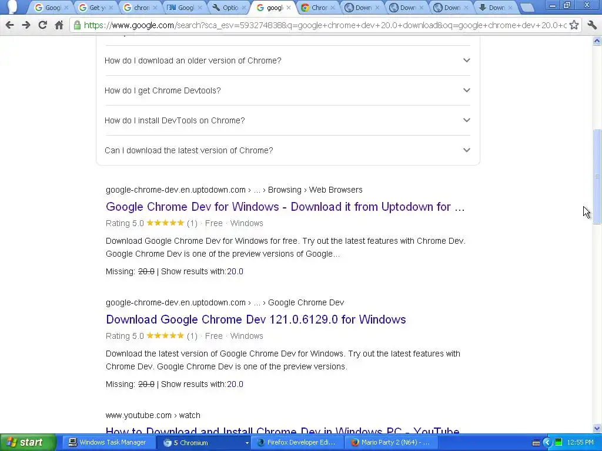
Task: Expand 'Can I download the latest version of Chrome?'
Action: click(287, 150)
